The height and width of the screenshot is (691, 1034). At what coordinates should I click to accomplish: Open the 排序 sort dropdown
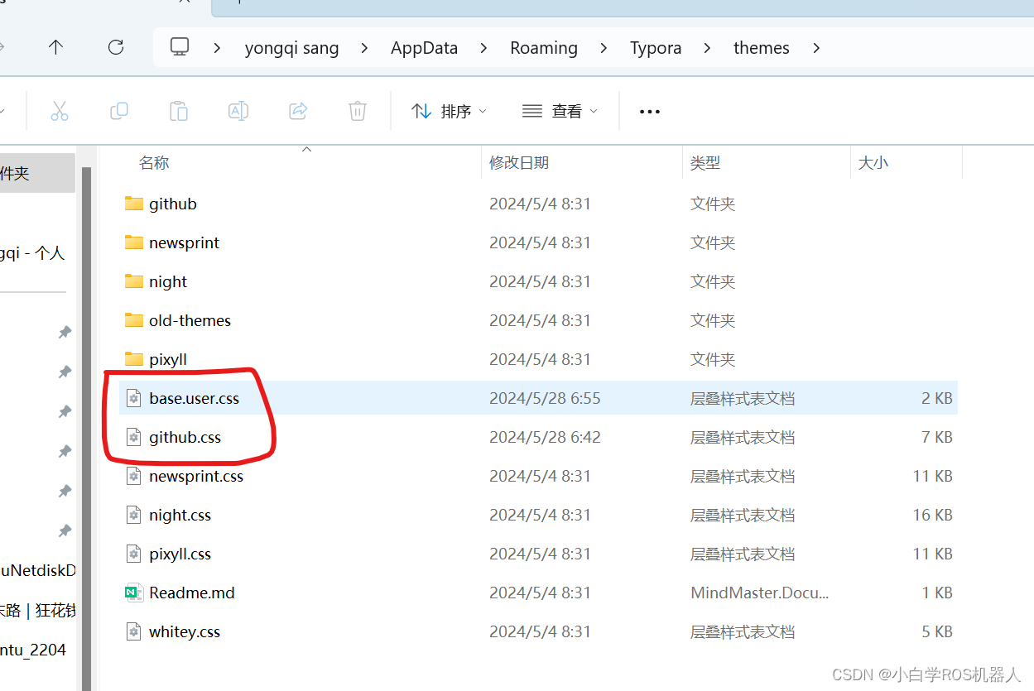pyautogui.click(x=449, y=111)
